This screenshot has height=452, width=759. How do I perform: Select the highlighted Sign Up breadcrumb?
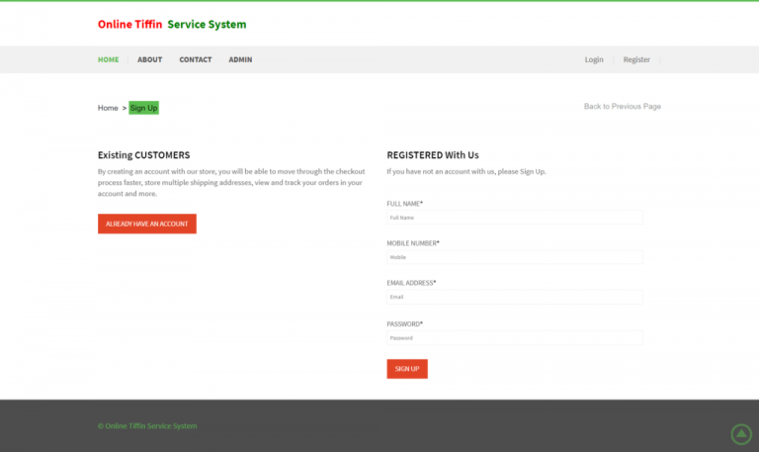pyautogui.click(x=143, y=108)
